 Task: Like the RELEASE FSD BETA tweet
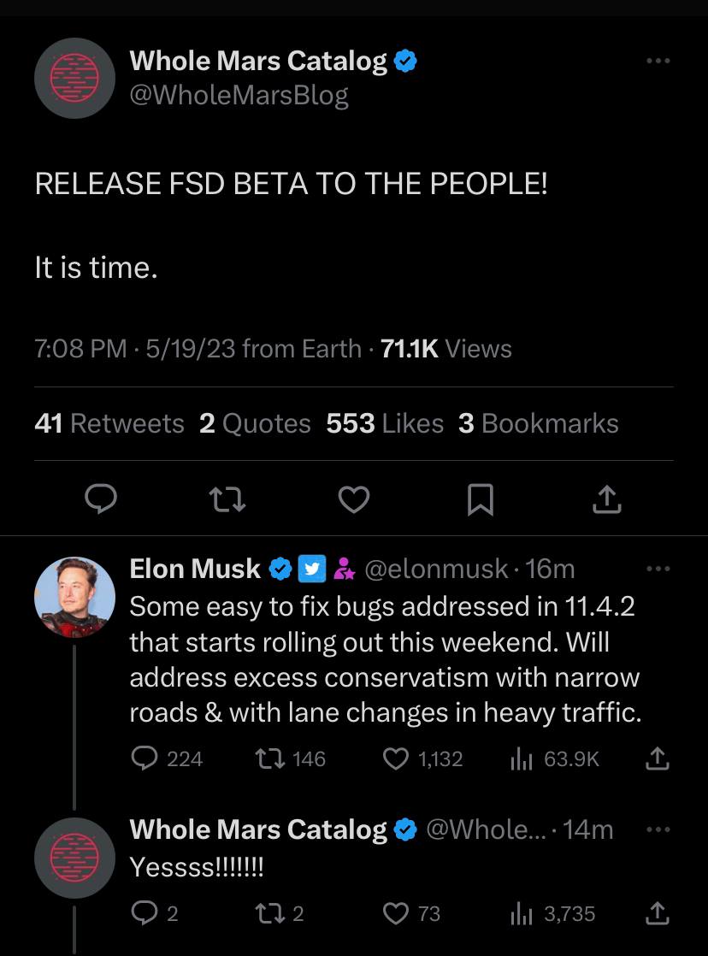354,499
